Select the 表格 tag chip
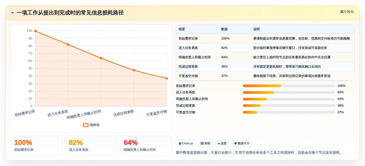365x166 pixels. coord(205,143)
